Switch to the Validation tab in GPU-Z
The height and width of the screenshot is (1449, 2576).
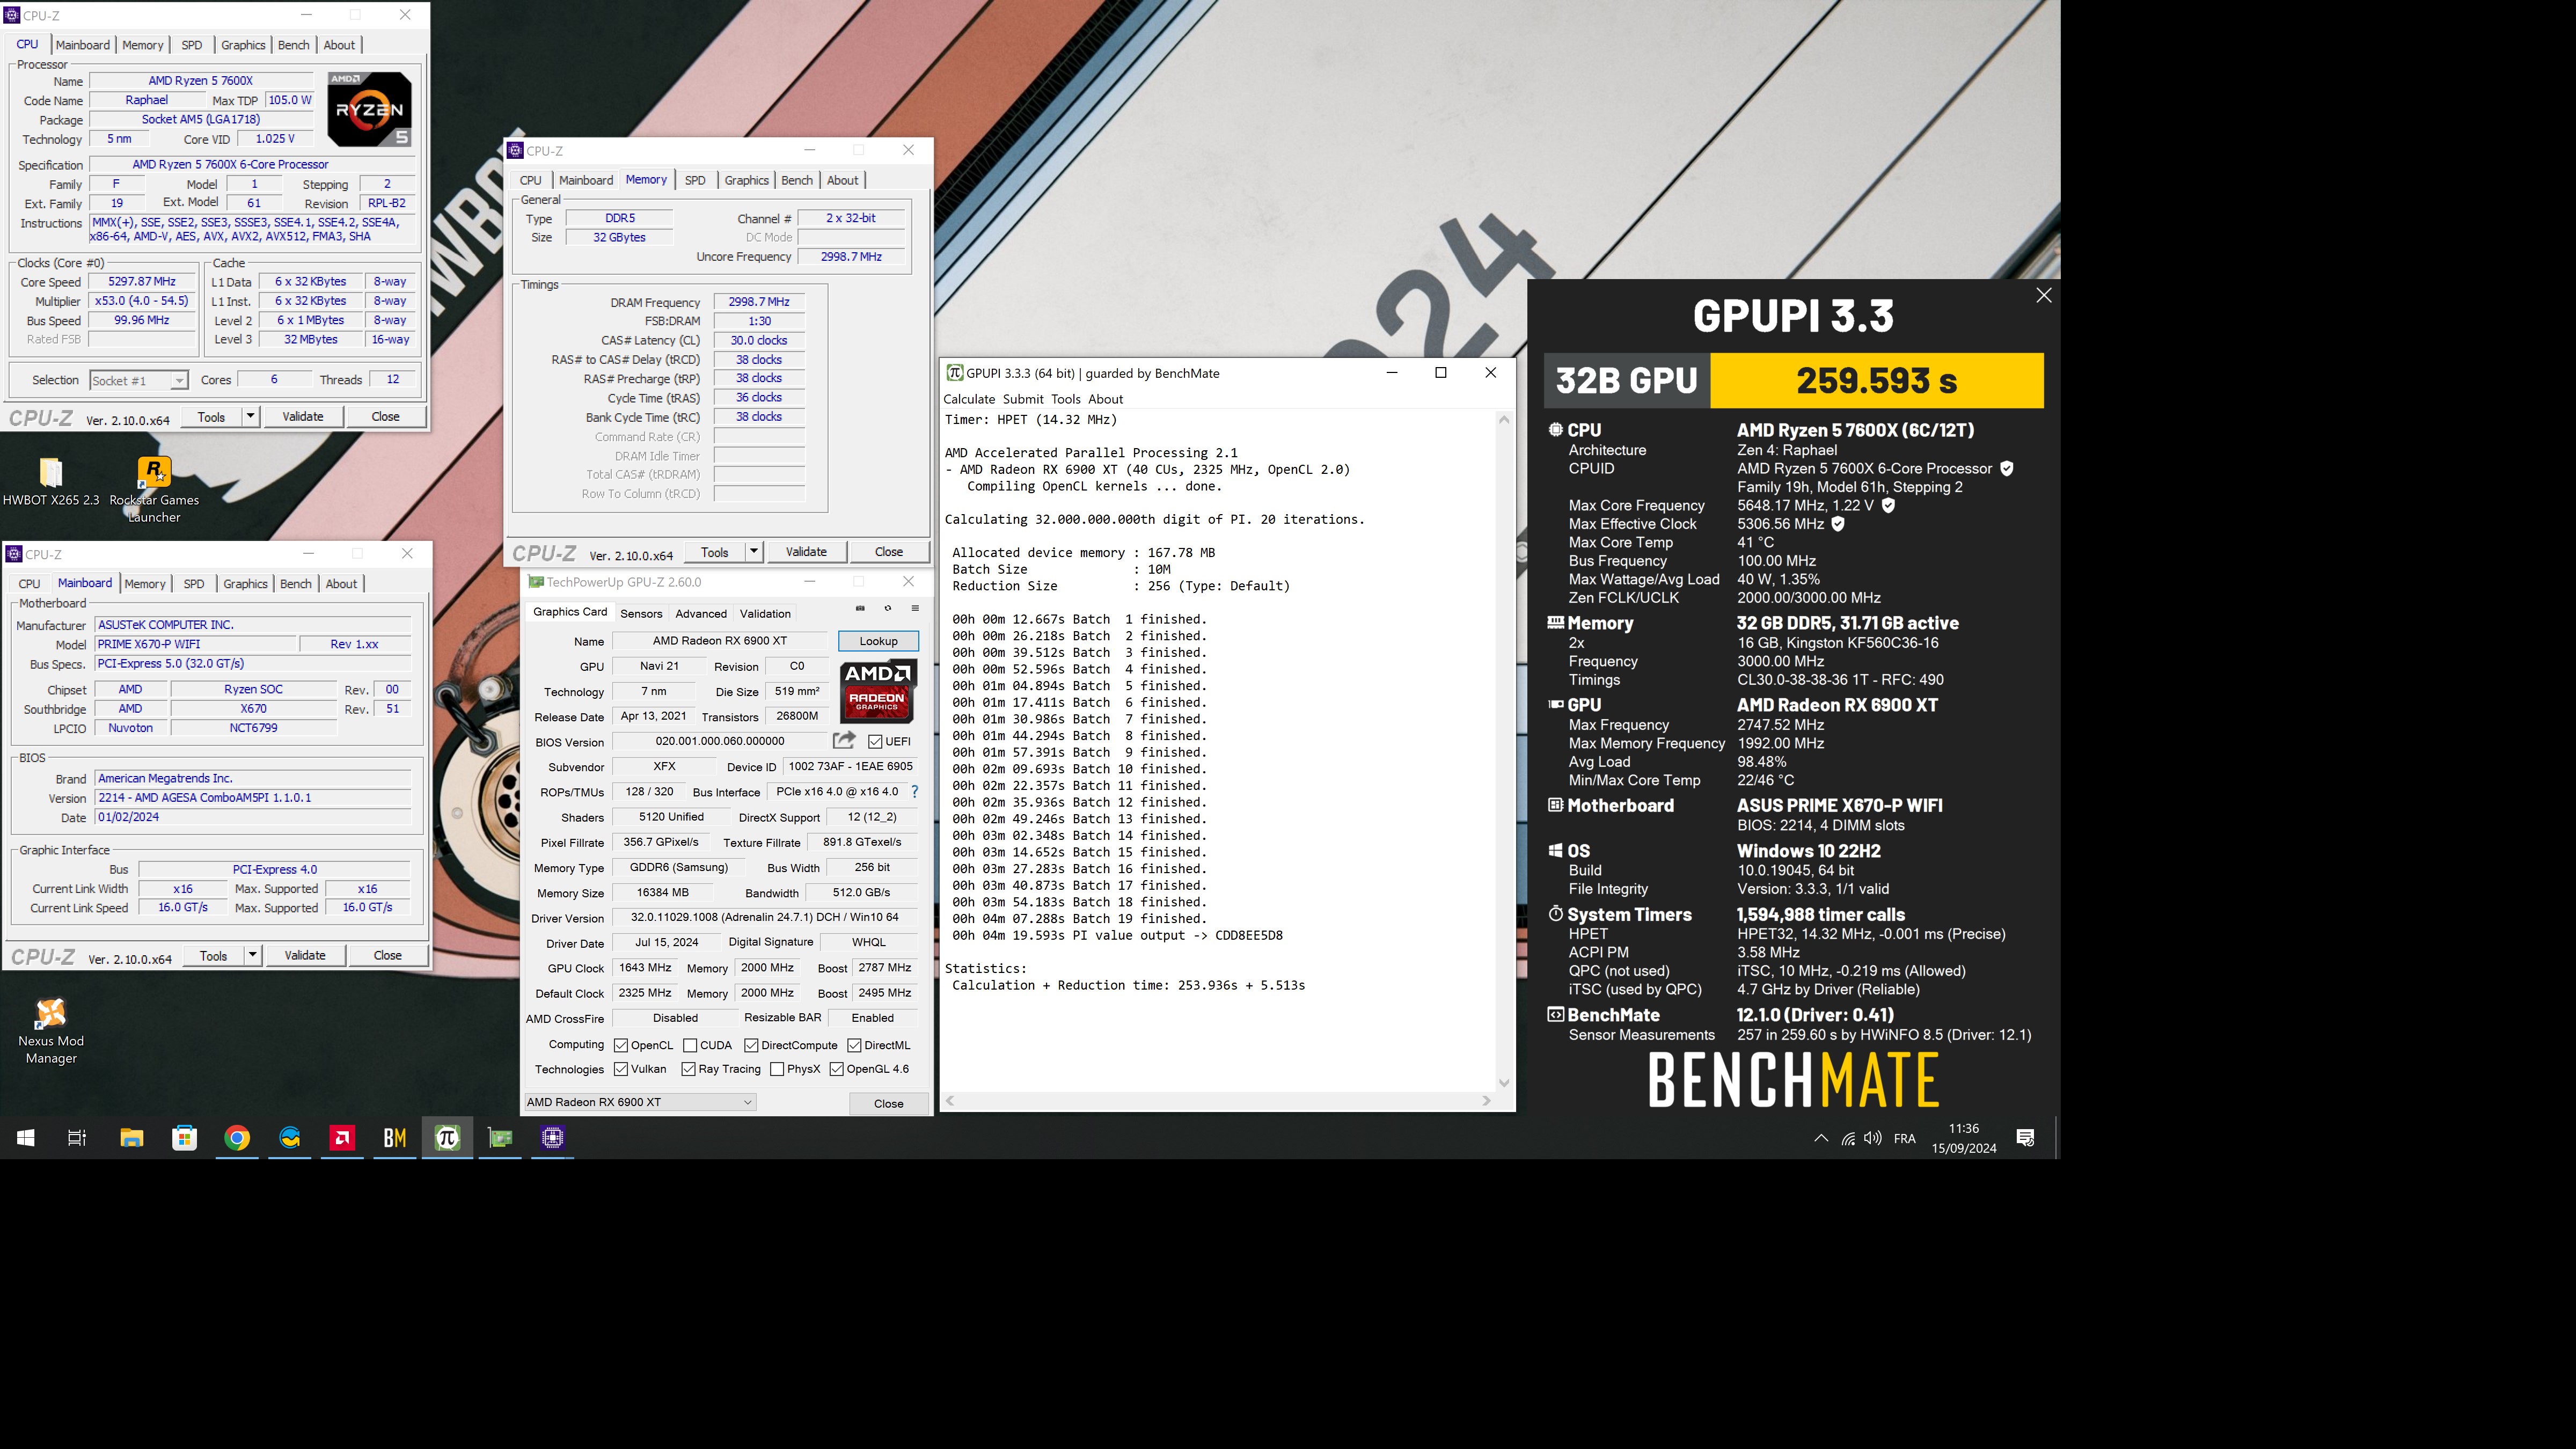(765, 613)
